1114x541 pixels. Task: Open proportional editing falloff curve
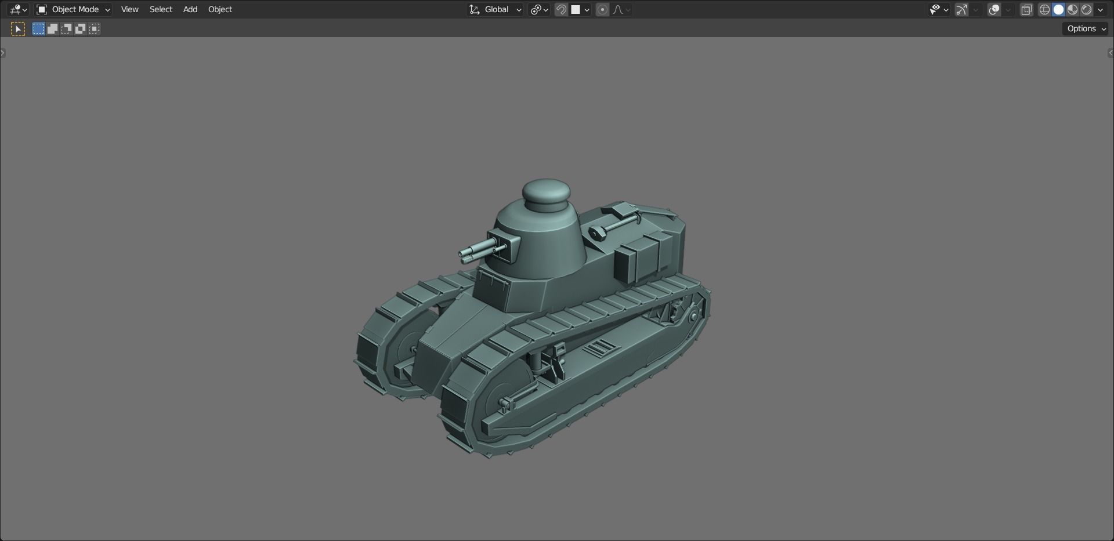coord(621,9)
